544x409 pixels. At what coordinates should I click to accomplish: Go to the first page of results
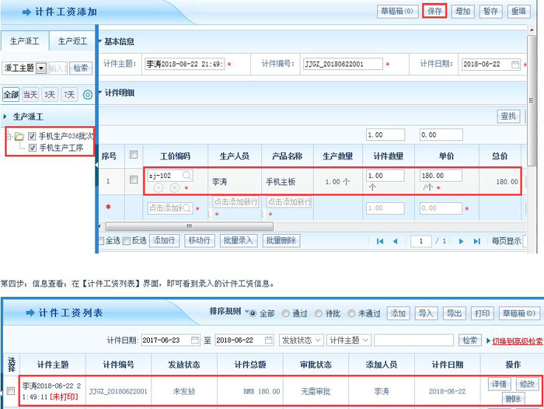380,241
